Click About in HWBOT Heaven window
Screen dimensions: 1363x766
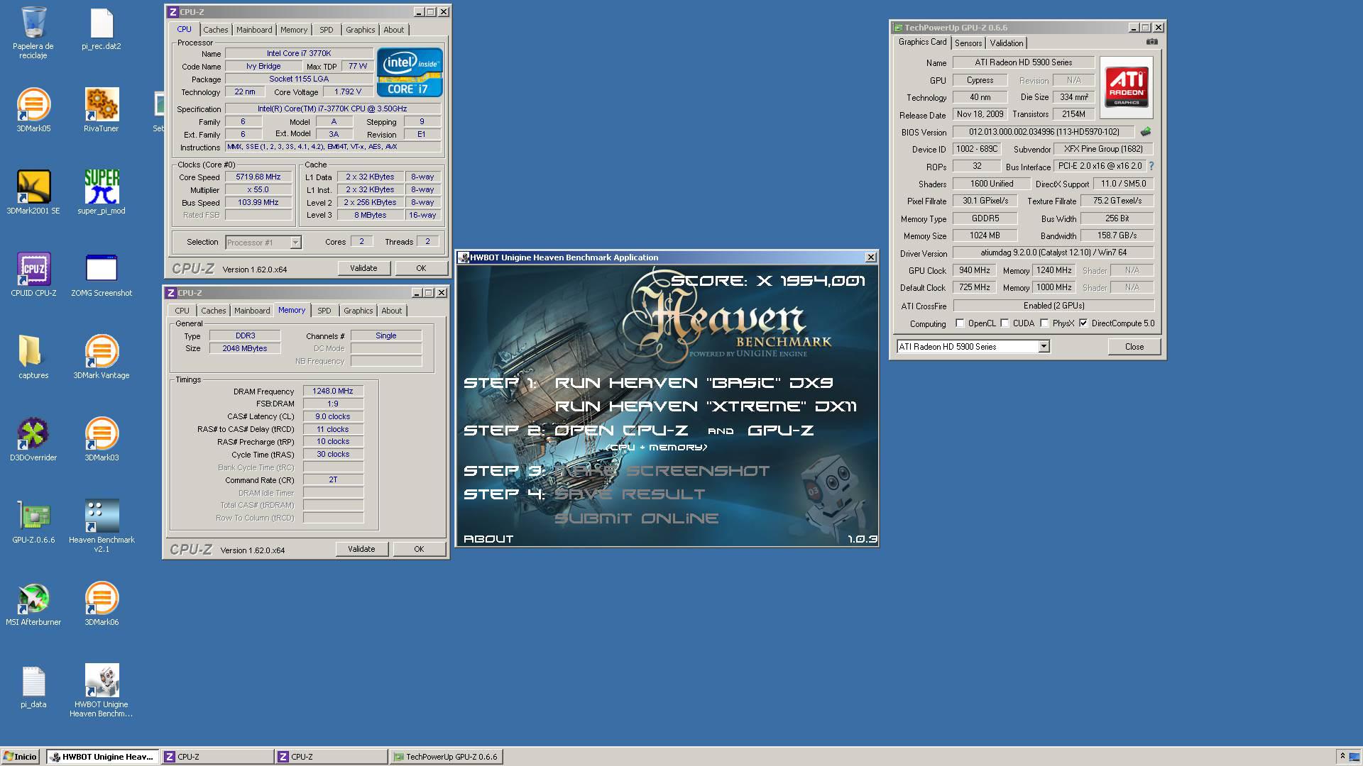(488, 539)
